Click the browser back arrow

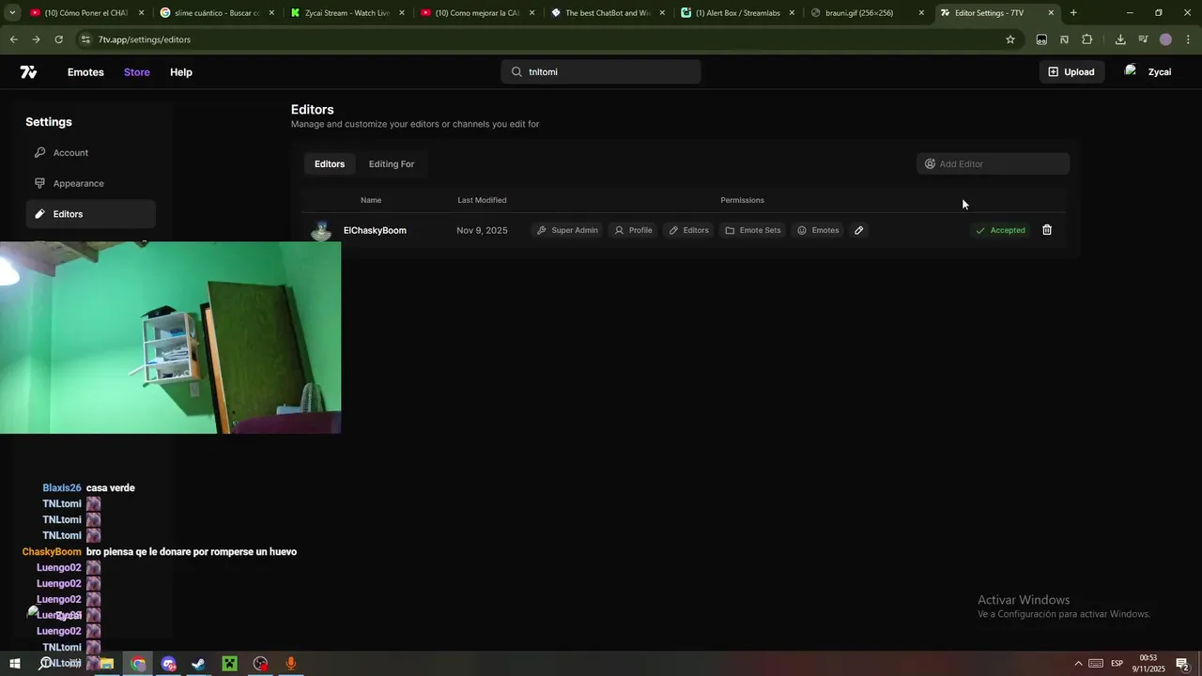[x=13, y=39]
